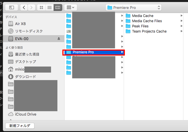The width and height of the screenshot is (188, 132).
Task: Click the iCloud cloud icon
Action: coord(11,114)
